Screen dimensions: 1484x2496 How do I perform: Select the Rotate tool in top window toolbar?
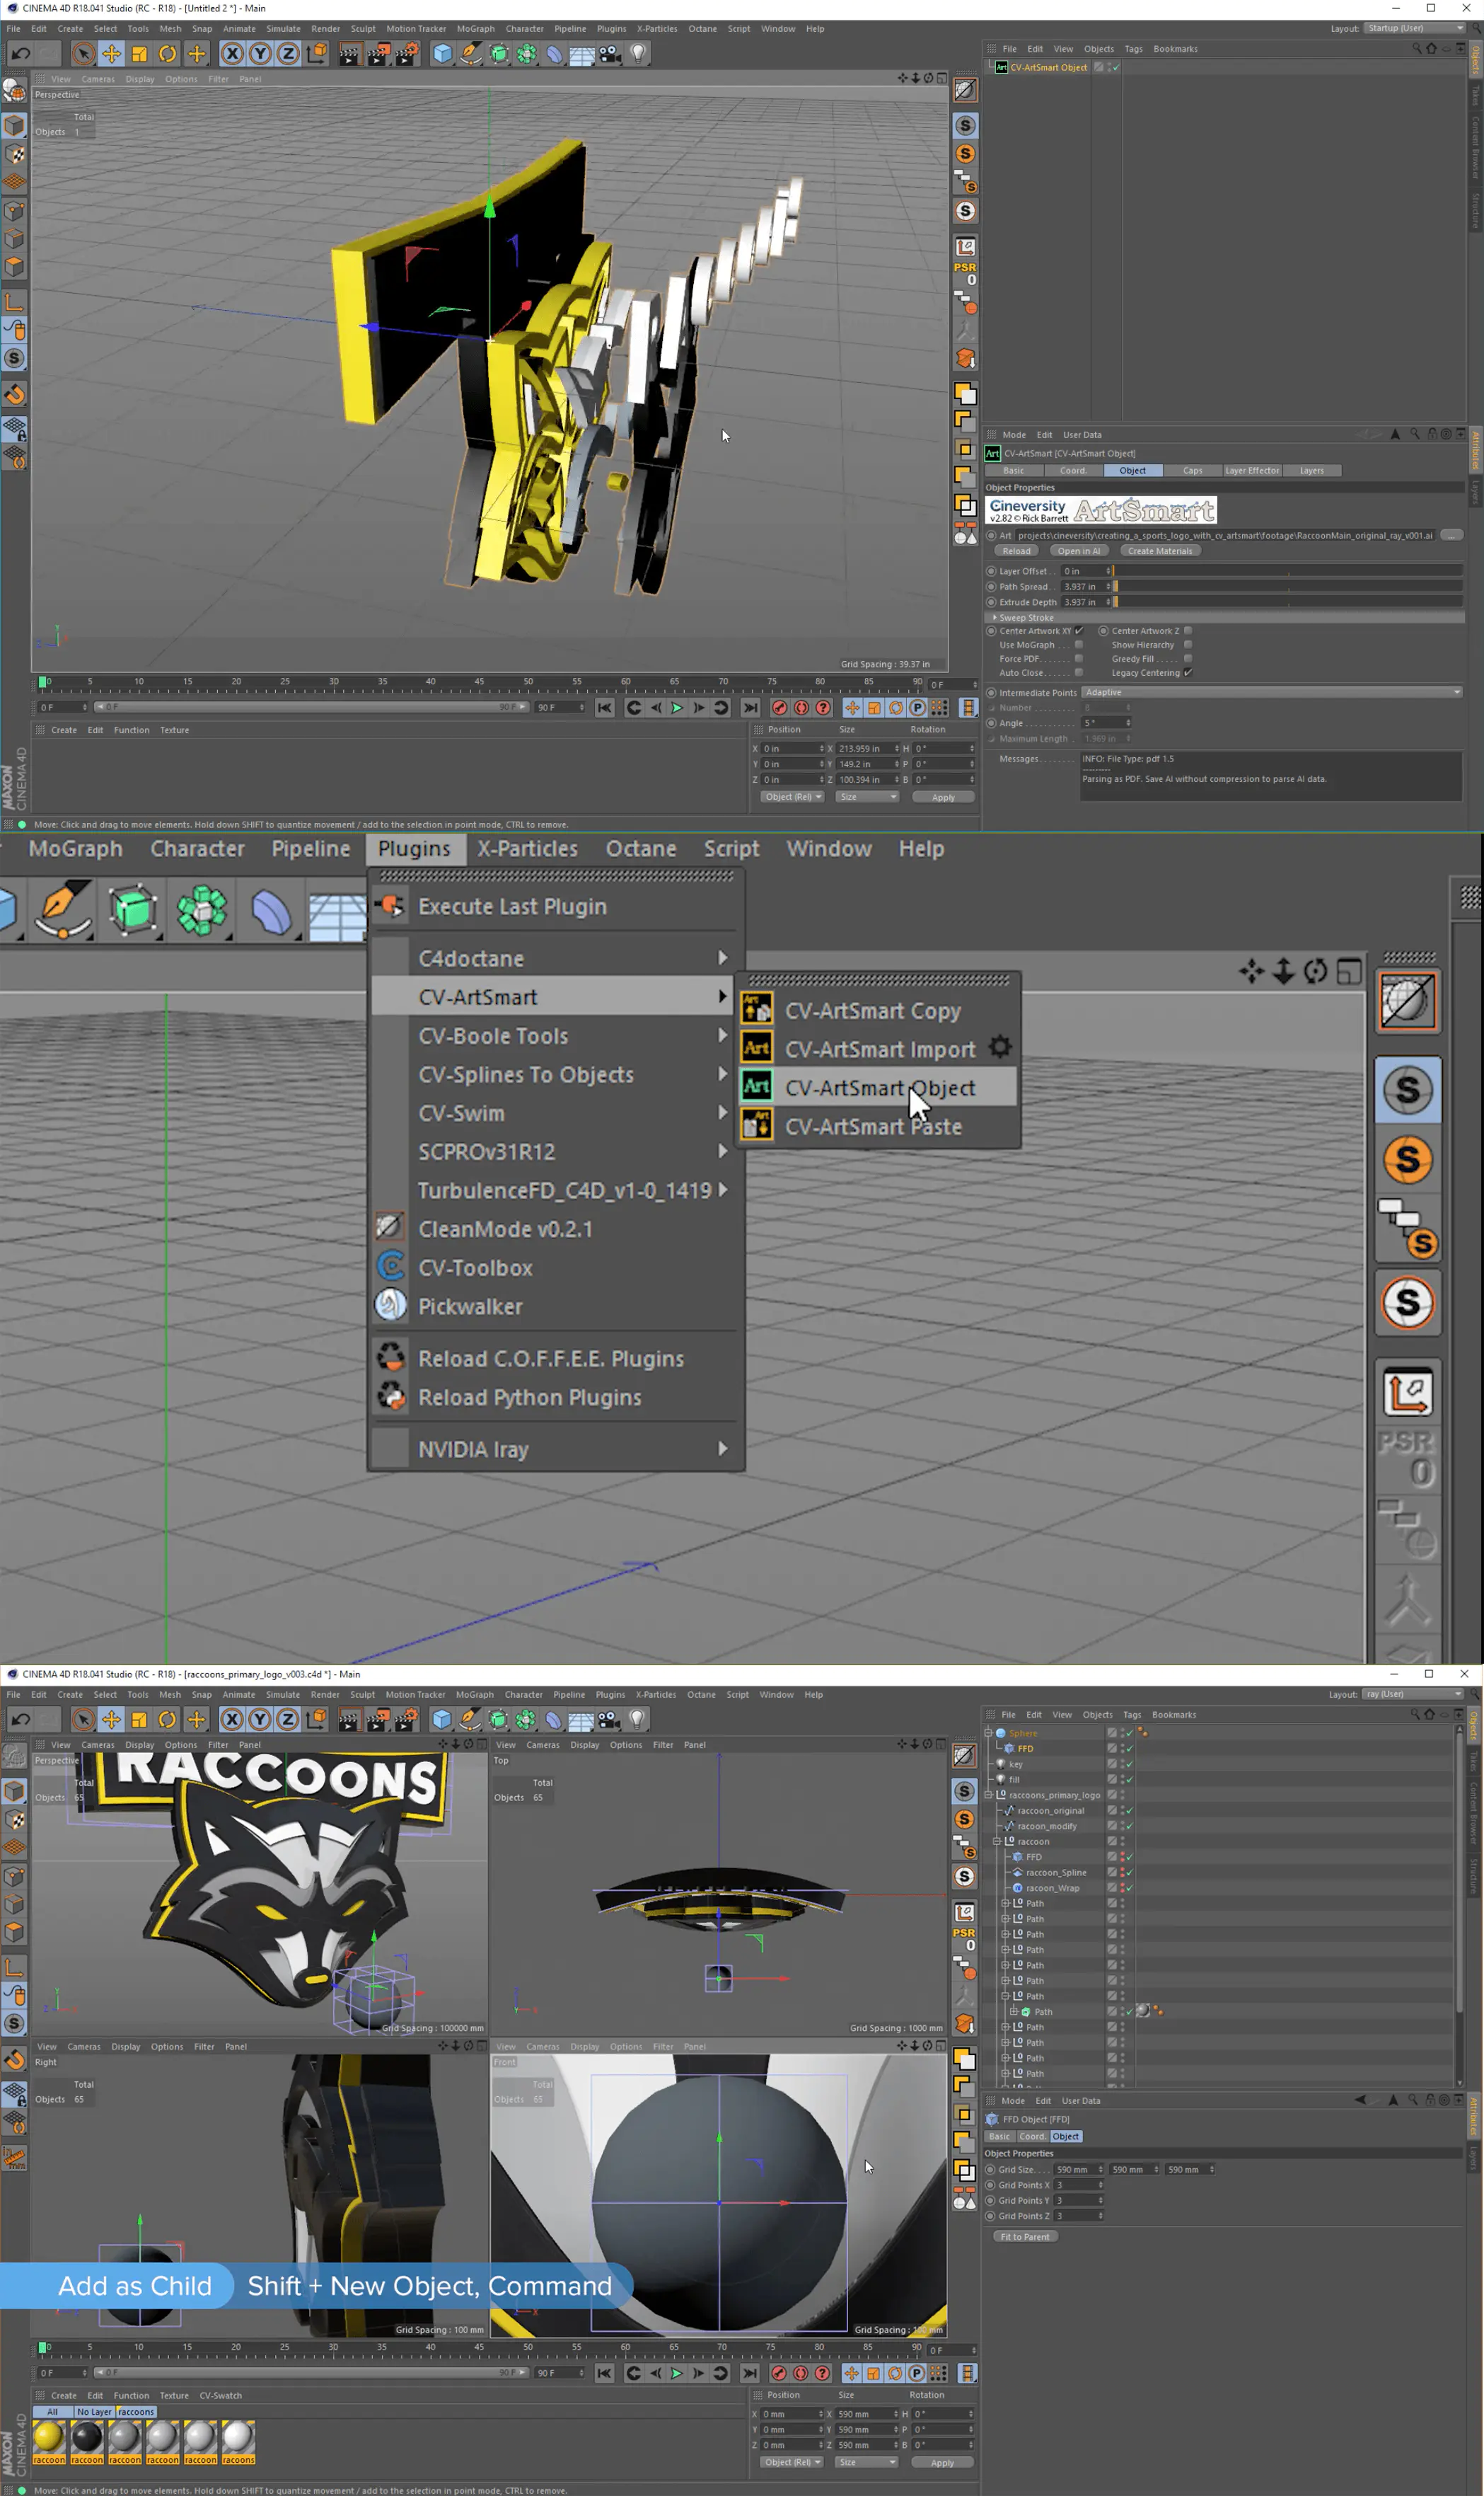point(168,54)
